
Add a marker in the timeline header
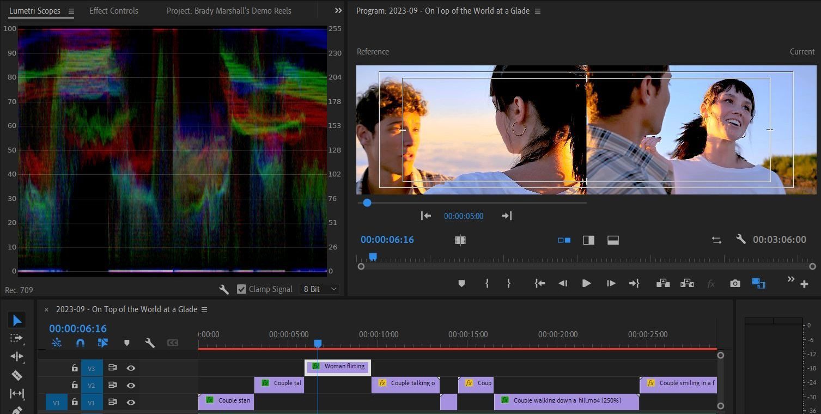click(127, 343)
